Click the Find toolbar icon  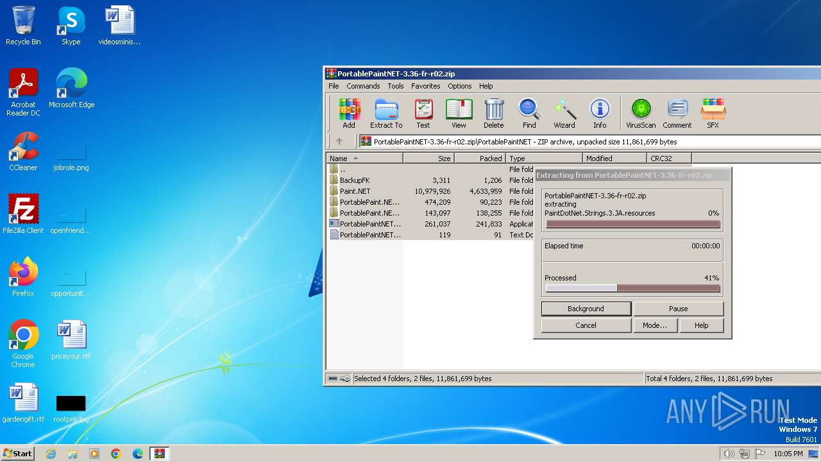(529, 114)
